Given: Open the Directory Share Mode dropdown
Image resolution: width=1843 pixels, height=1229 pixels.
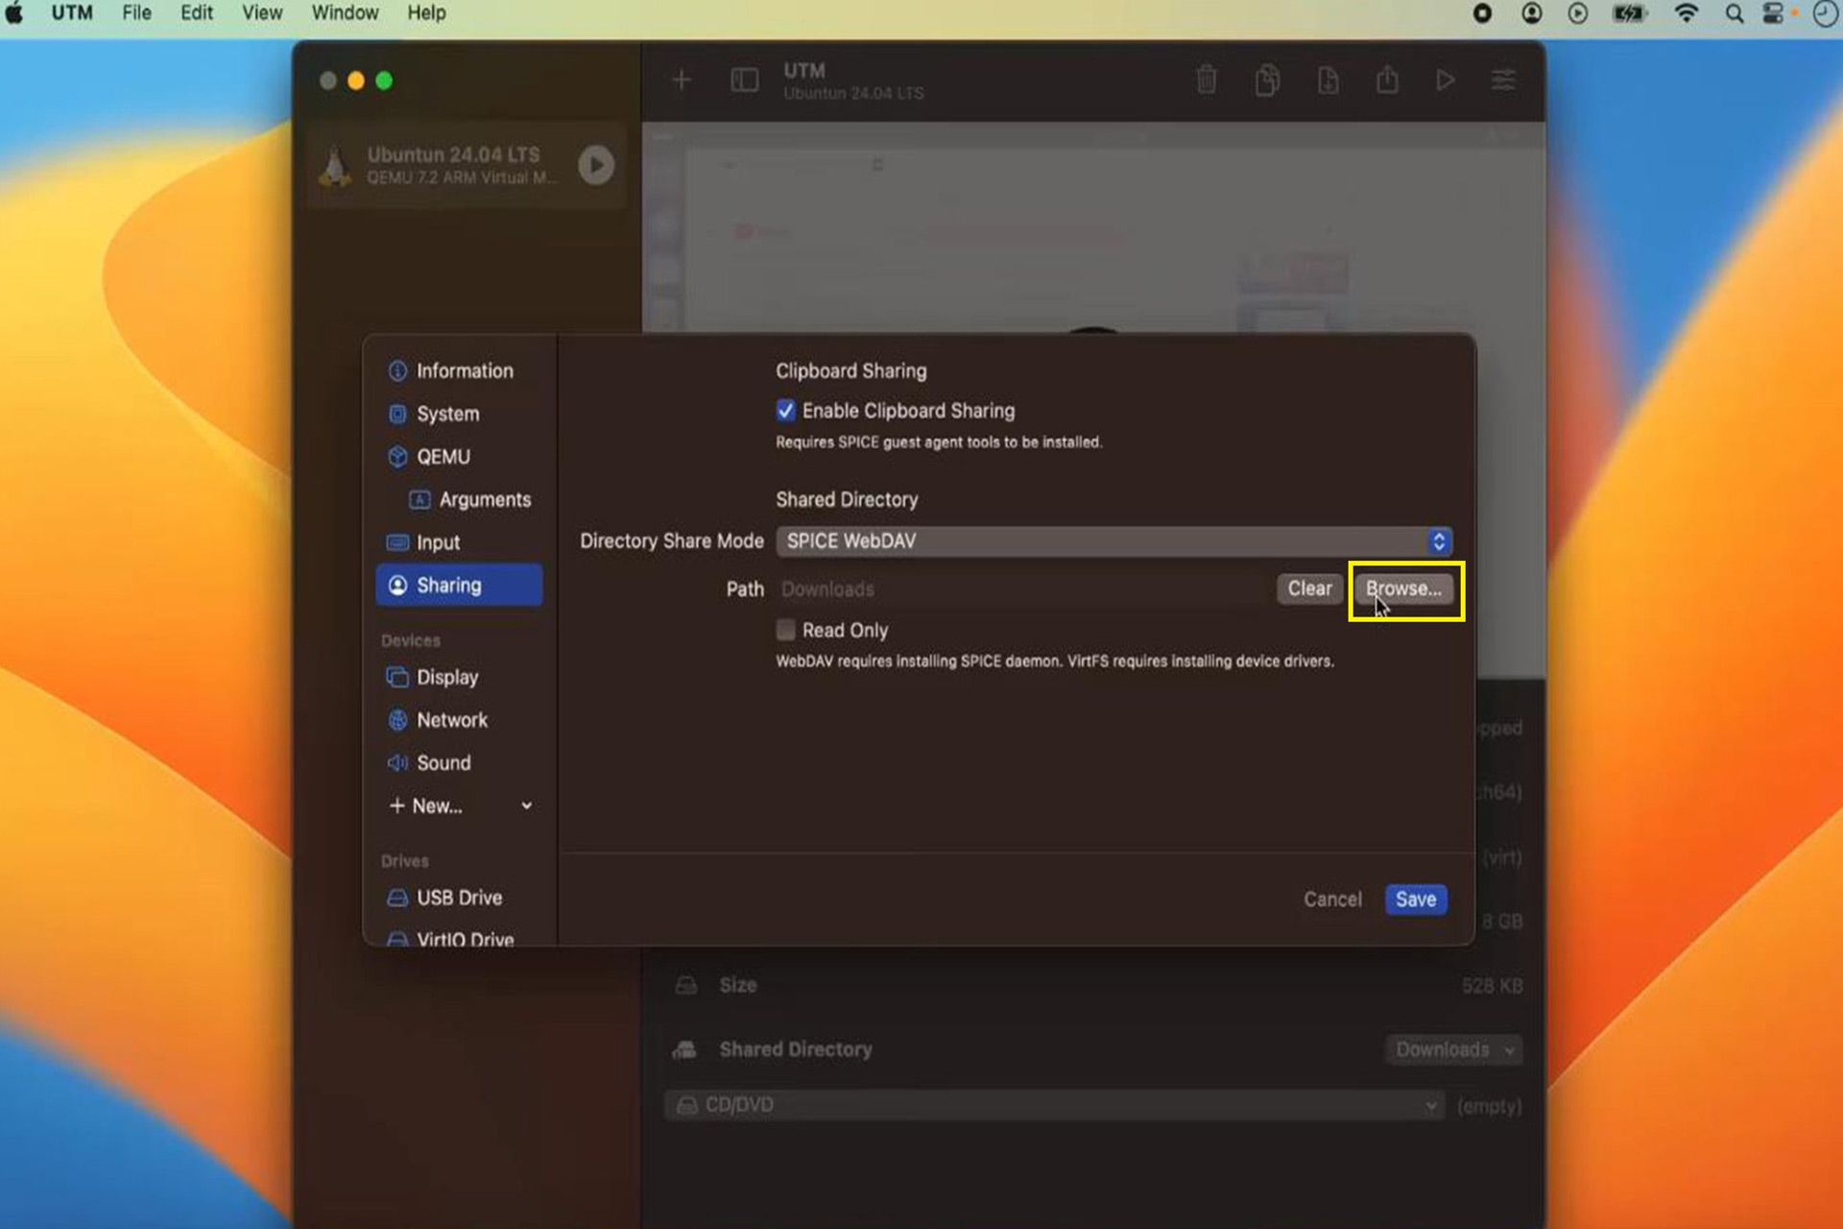Looking at the screenshot, I should (1113, 541).
